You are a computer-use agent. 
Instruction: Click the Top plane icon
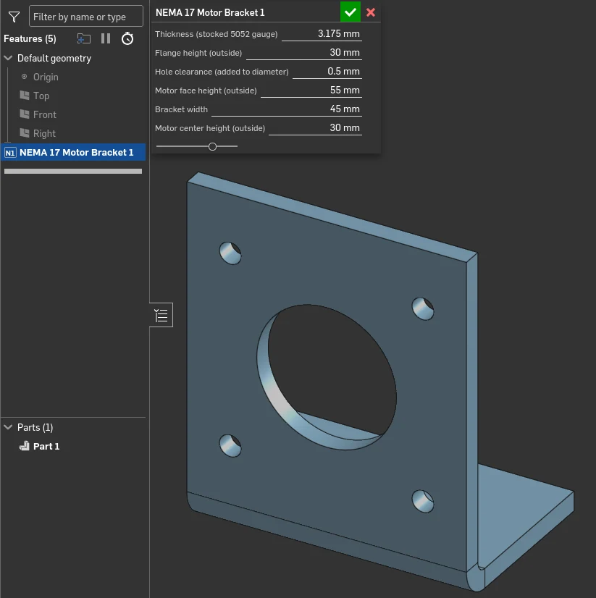pyautogui.click(x=25, y=96)
